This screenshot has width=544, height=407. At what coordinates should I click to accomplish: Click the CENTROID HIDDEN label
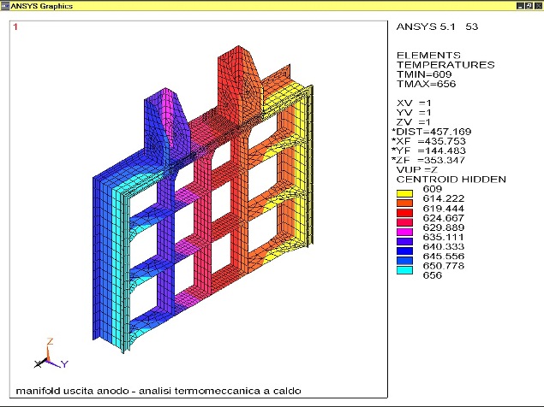click(451, 180)
